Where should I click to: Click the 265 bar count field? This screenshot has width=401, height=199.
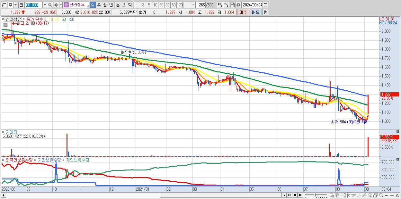coord(201,5)
